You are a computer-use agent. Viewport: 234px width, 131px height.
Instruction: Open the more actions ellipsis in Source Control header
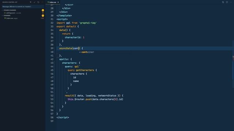(42, 2)
